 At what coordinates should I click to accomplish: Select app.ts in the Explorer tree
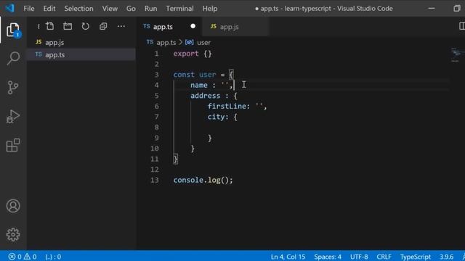(x=81, y=55)
